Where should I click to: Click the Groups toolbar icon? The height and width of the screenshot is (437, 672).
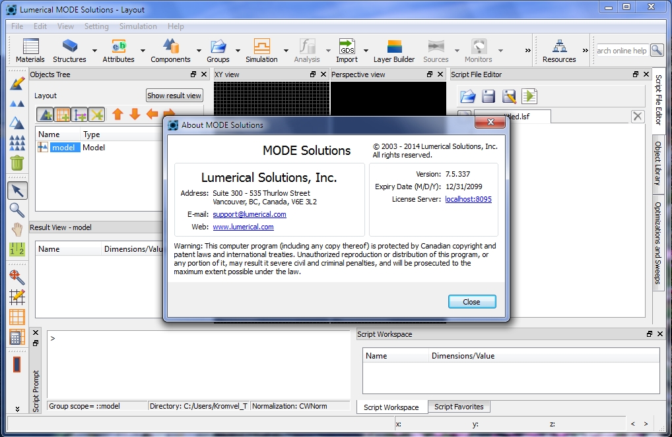[218, 51]
